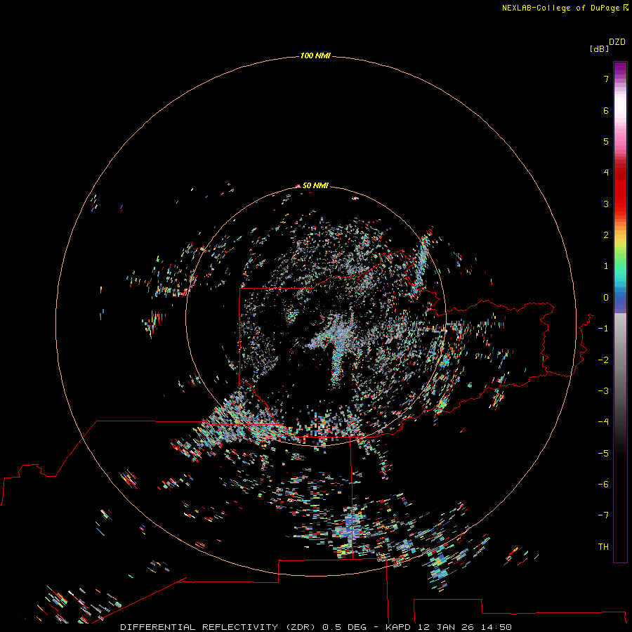Click the -7 value on color scale
The height and width of the screenshot is (632, 632).
point(603,515)
